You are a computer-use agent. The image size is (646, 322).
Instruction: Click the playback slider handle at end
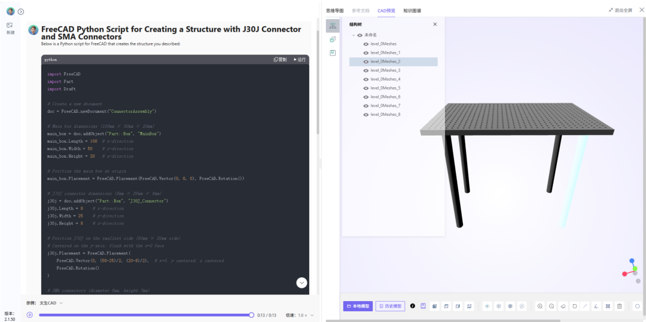coord(251,315)
